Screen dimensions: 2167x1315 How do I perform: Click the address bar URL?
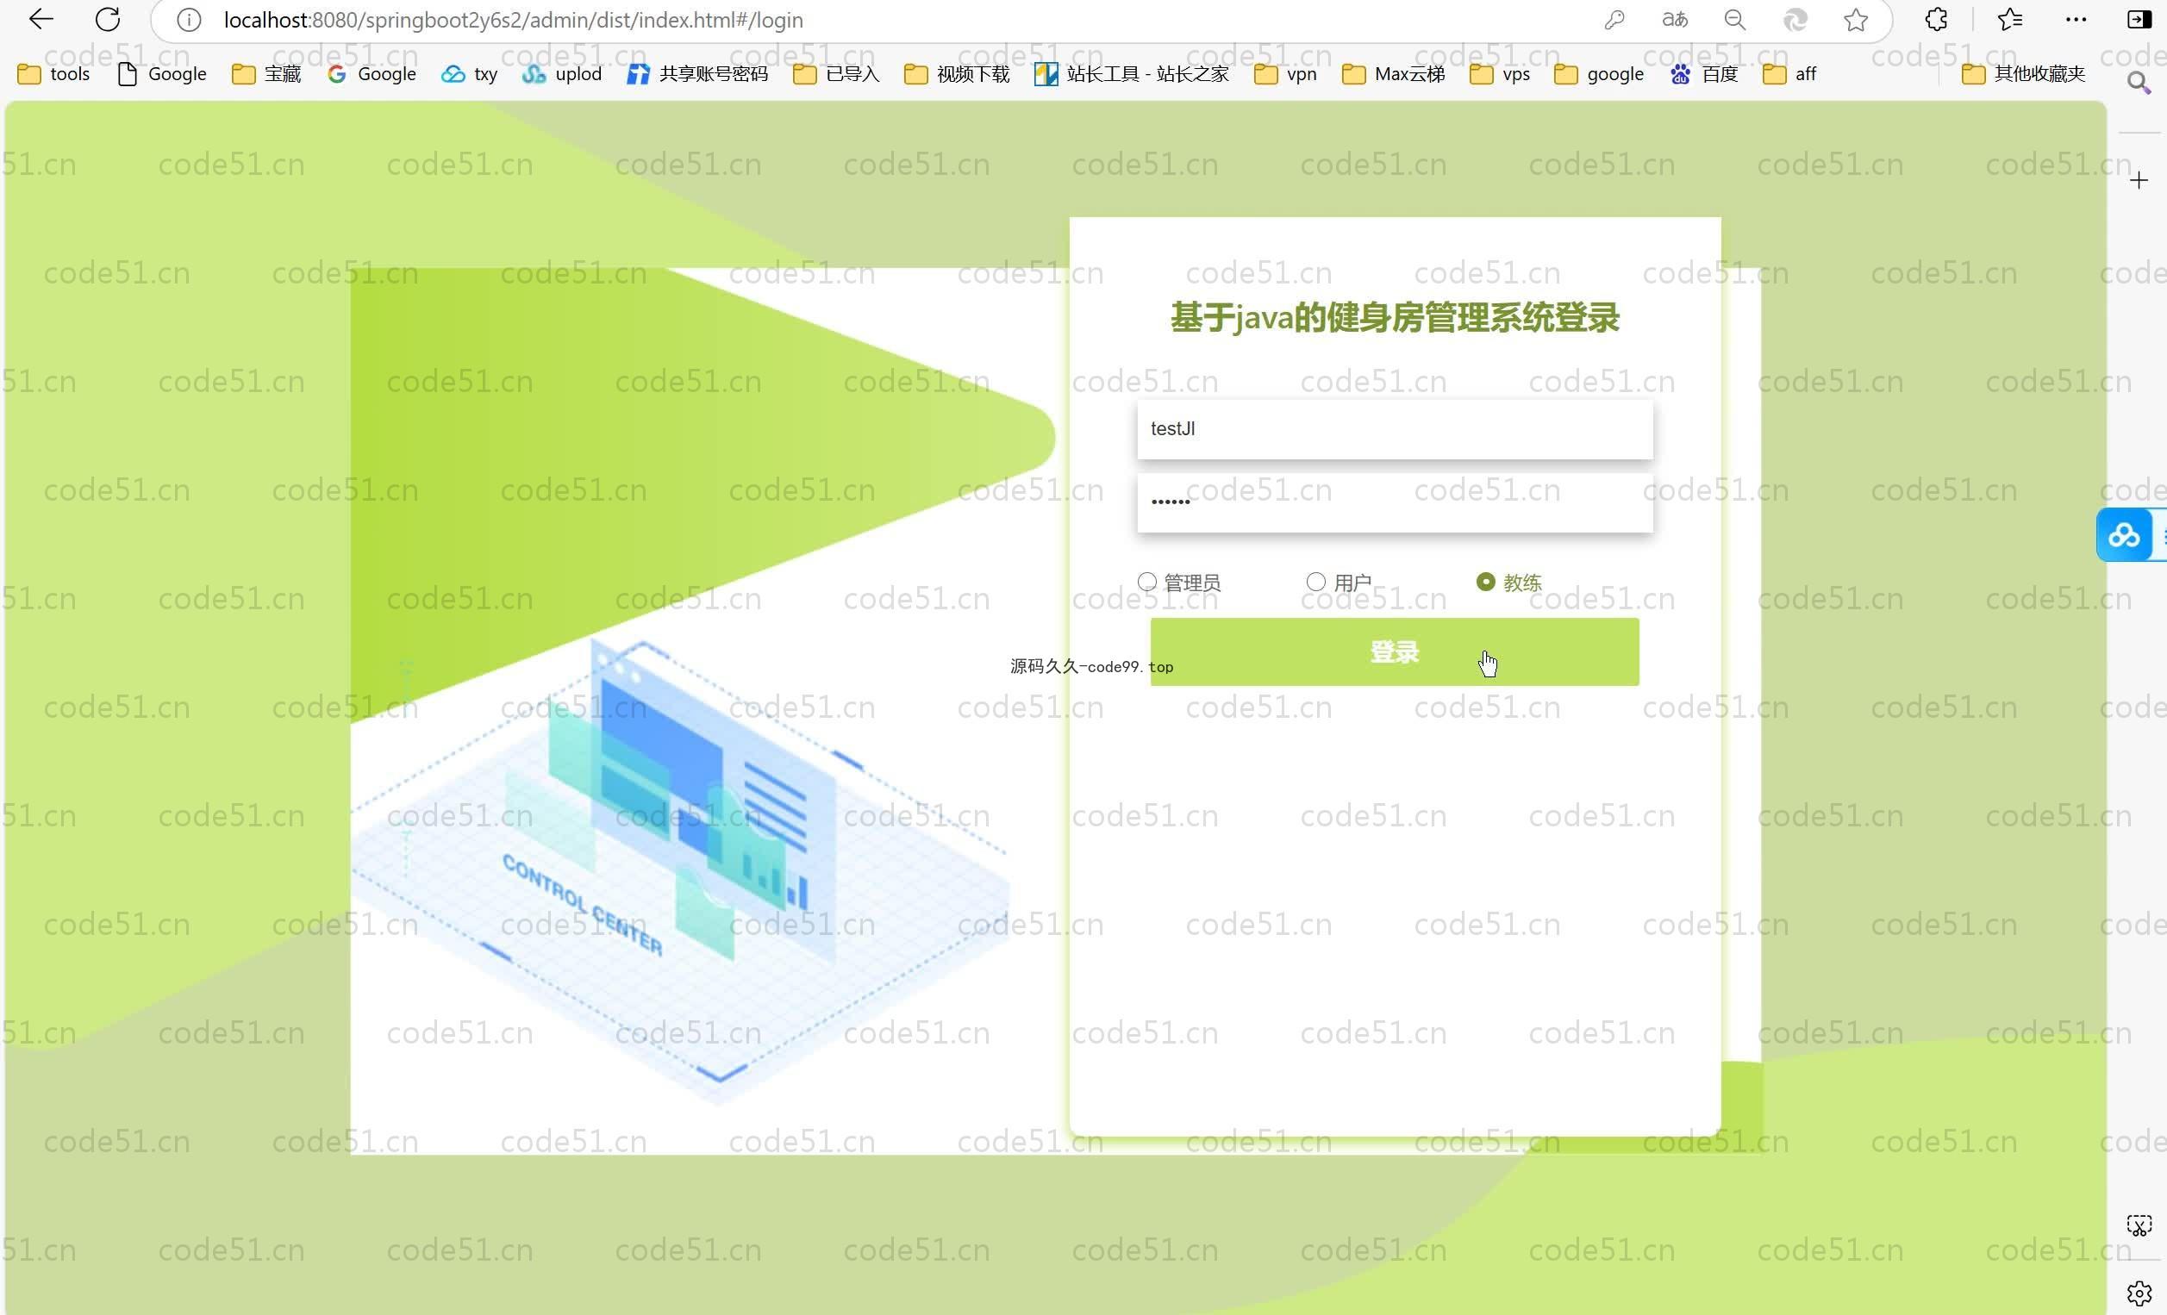coord(513,19)
